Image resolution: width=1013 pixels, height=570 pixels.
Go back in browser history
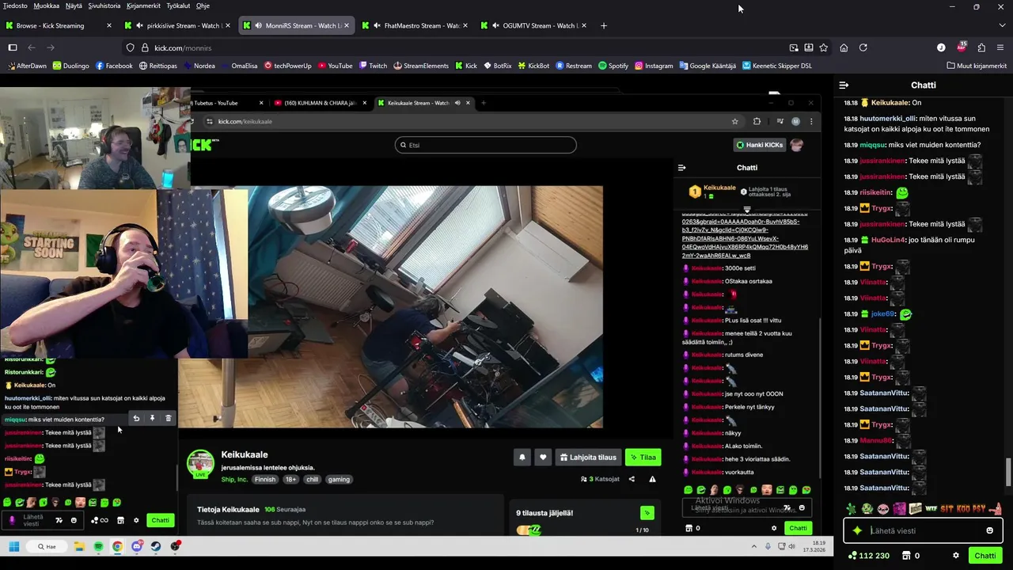(x=32, y=47)
